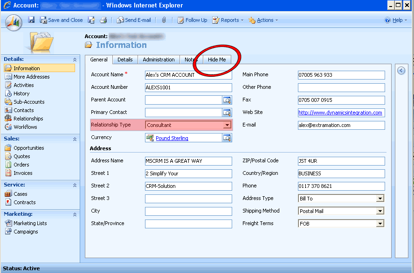Open the Parent Account lookup icon
Viewport: 414px width, 273px height.
click(227, 100)
